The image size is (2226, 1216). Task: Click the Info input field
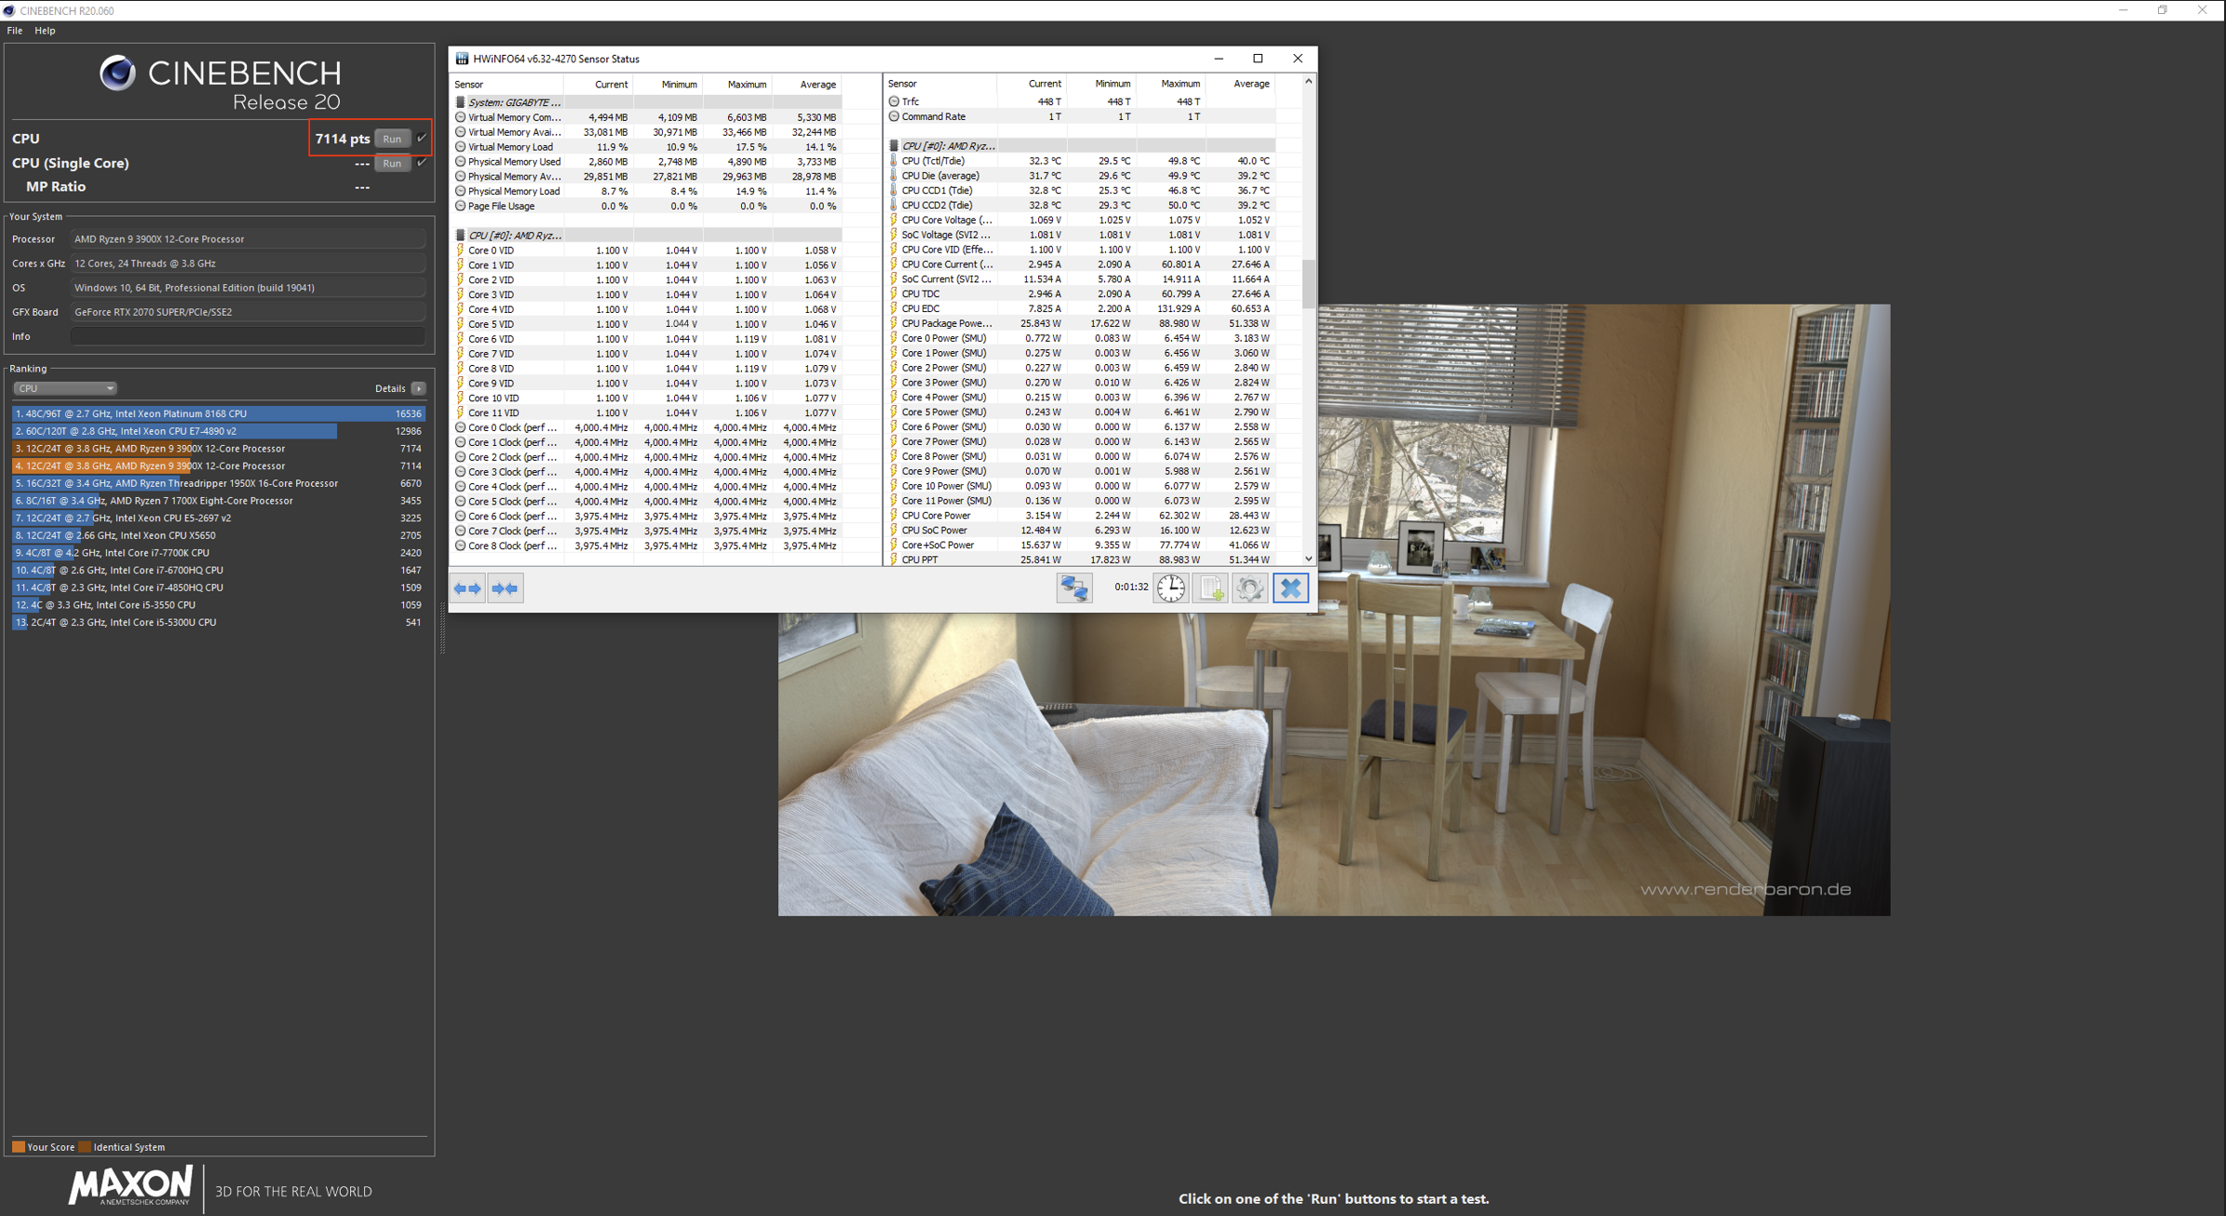pyautogui.click(x=248, y=336)
